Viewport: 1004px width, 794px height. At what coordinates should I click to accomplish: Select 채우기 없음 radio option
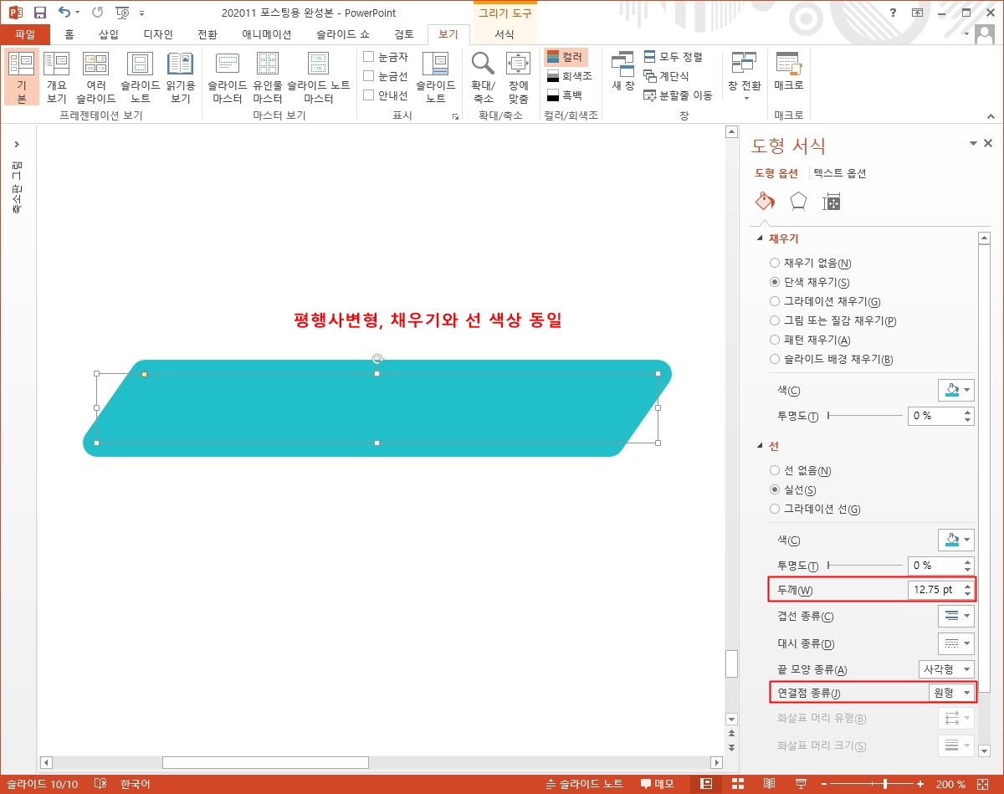775,264
